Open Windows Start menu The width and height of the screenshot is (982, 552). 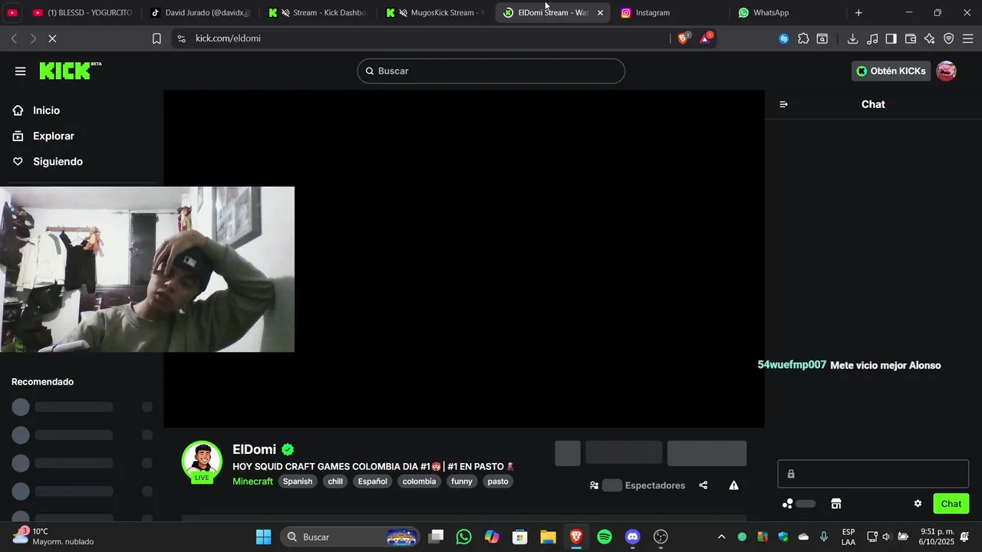[x=263, y=537]
